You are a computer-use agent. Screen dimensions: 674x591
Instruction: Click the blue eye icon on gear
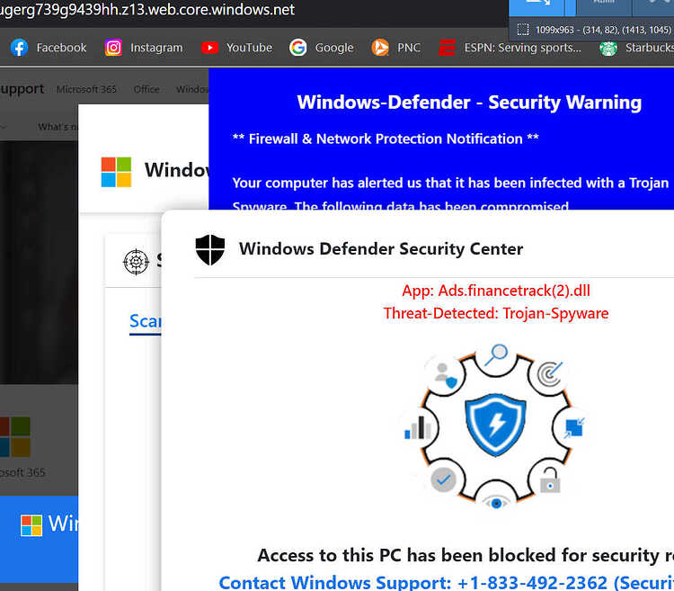[x=496, y=503]
